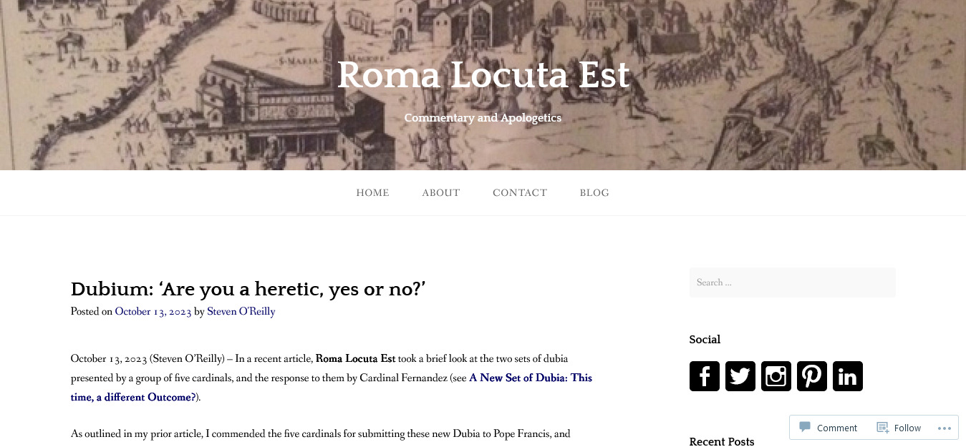Open the post title about heretic dubium
The width and height of the screenshot is (966, 447).
click(x=248, y=289)
